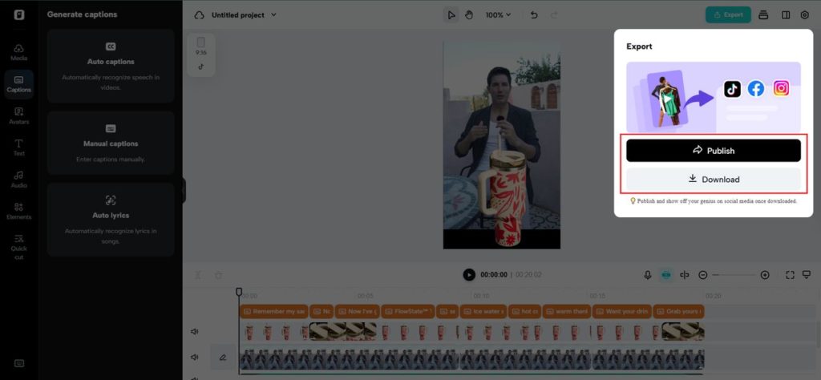Select the Auto lyrics option

point(111,219)
